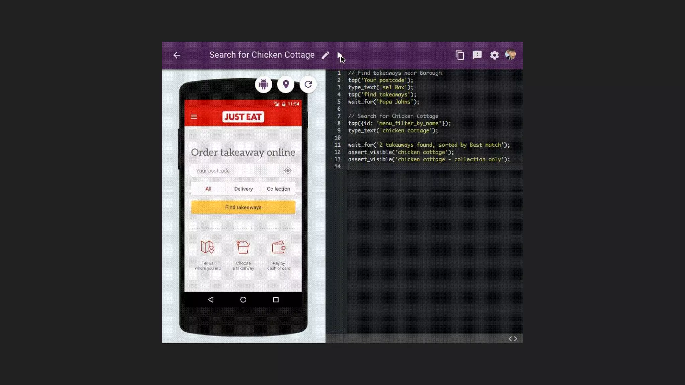Open settings with the gear icon

click(x=494, y=55)
